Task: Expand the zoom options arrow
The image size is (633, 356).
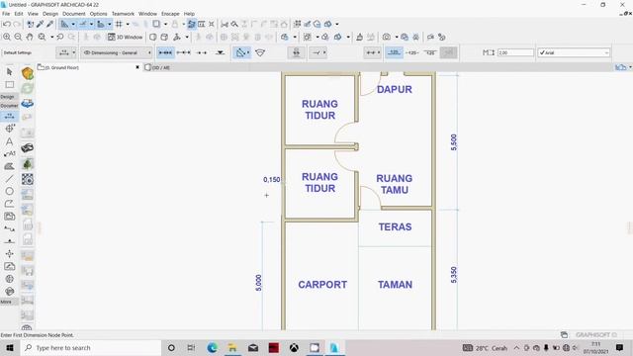Action: click(x=52, y=38)
